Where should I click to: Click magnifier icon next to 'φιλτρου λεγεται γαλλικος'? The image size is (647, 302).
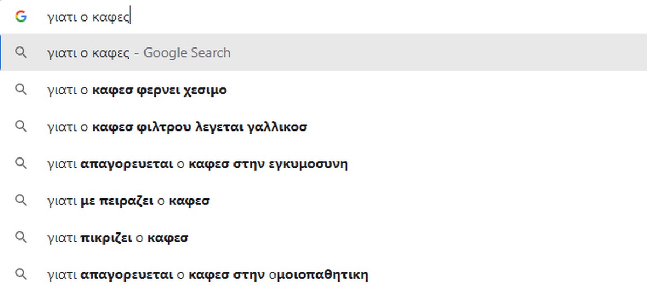(x=21, y=127)
